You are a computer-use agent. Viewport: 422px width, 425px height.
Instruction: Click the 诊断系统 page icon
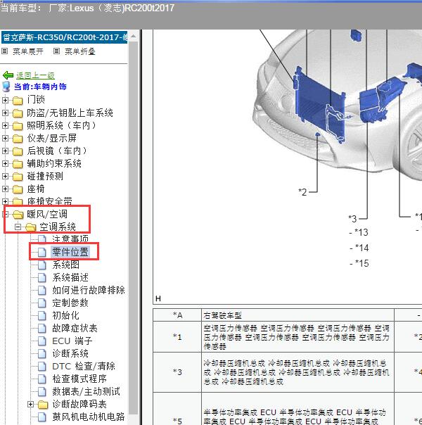(42, 353)
